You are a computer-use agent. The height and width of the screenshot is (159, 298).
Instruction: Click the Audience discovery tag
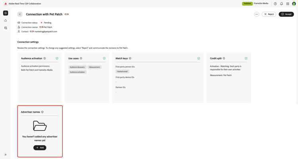tap(77, 67)
